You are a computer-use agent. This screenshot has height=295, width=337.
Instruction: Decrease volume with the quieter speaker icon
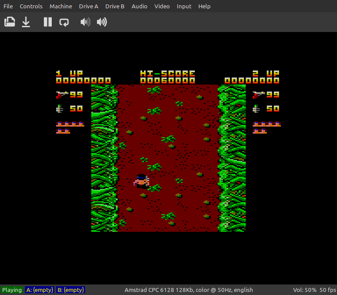tap(85, 22)
